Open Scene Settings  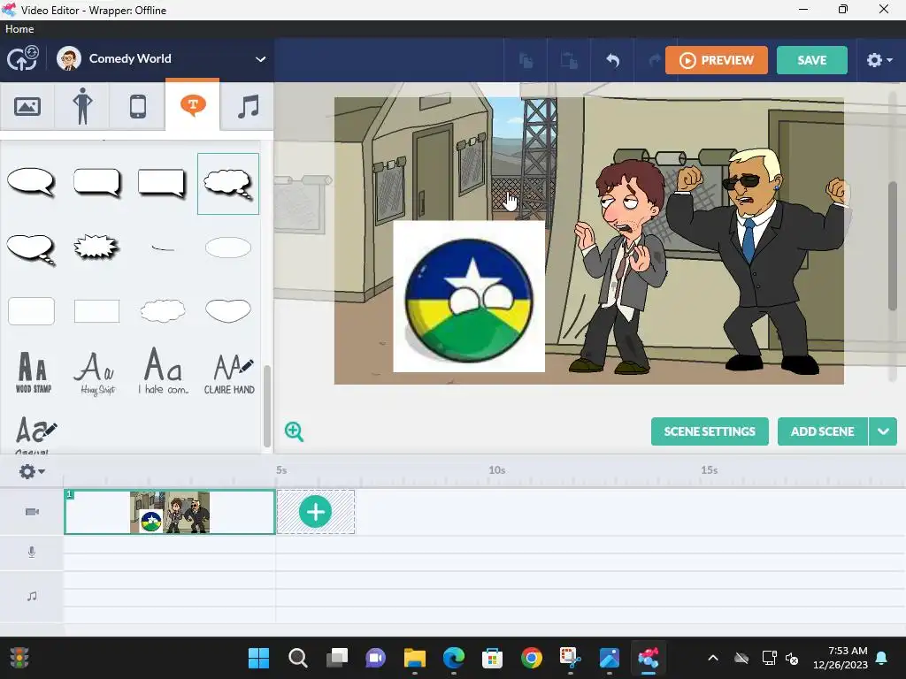point(710,431)
